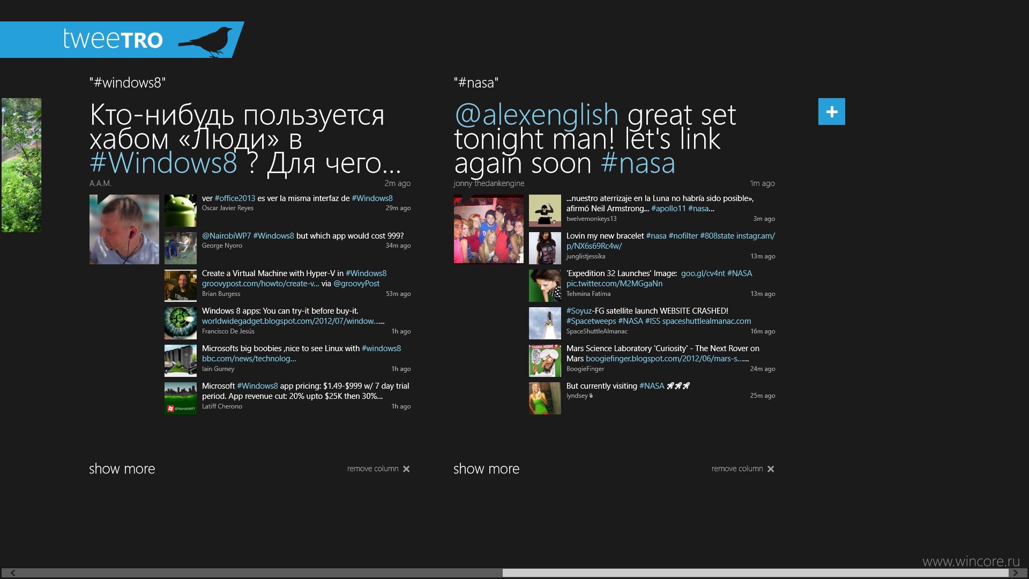Select the "#windows8" column title
1029x579 pixels.
click(128, 83)
